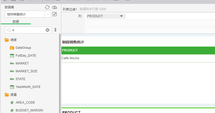Click the STATE dimension field

point(20,79)
